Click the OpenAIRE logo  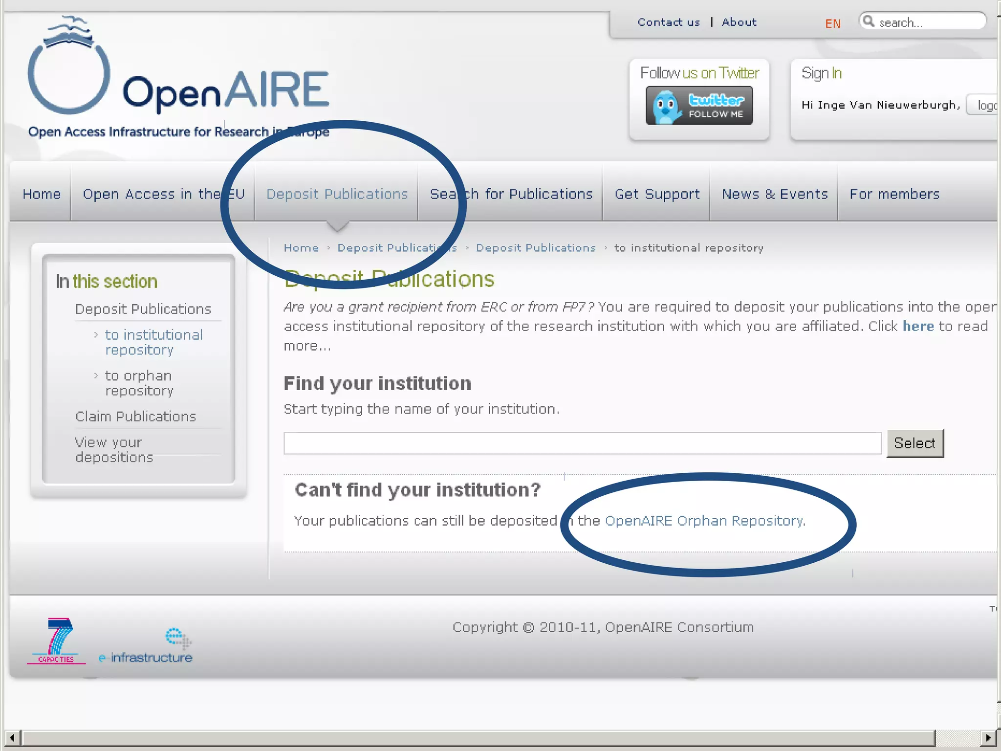[178, 77]
